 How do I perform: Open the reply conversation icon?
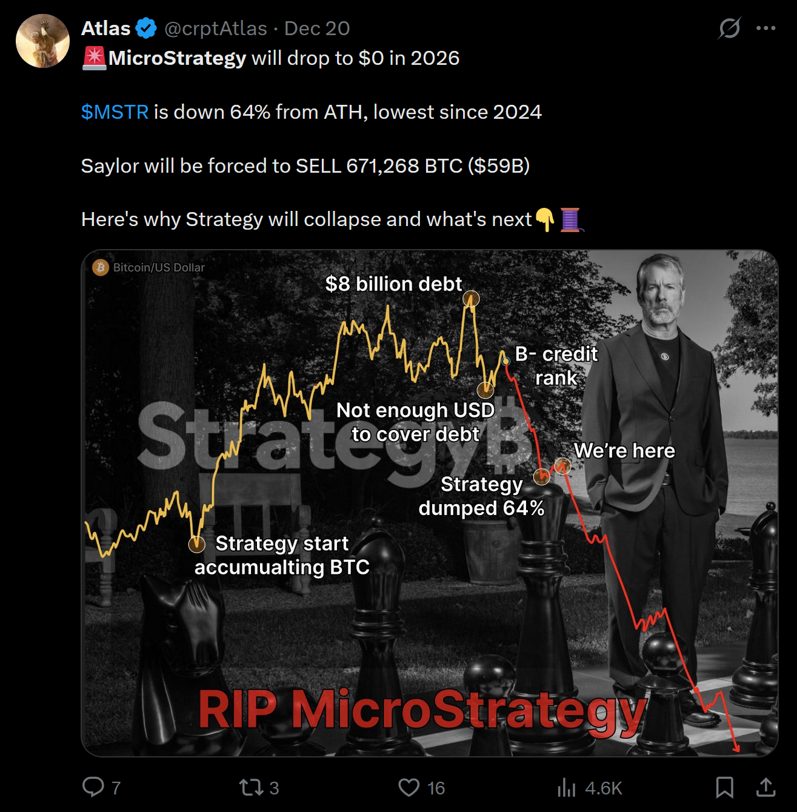pos(94,788)
